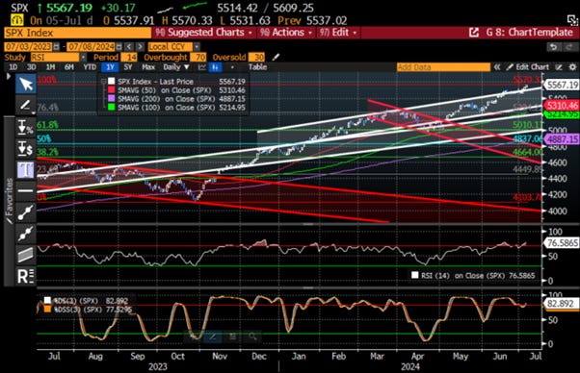580x373 pixels.
Task: Select the 1Y range tab
Action: click(x=110, y=67)
